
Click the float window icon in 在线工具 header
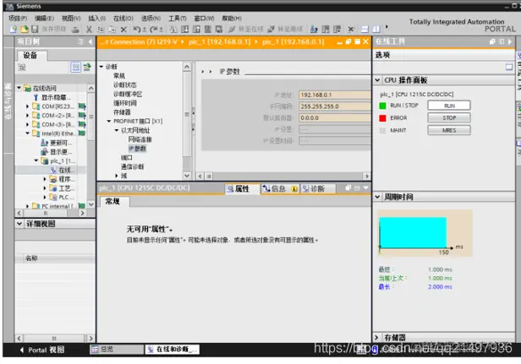(x=492, y=42)
